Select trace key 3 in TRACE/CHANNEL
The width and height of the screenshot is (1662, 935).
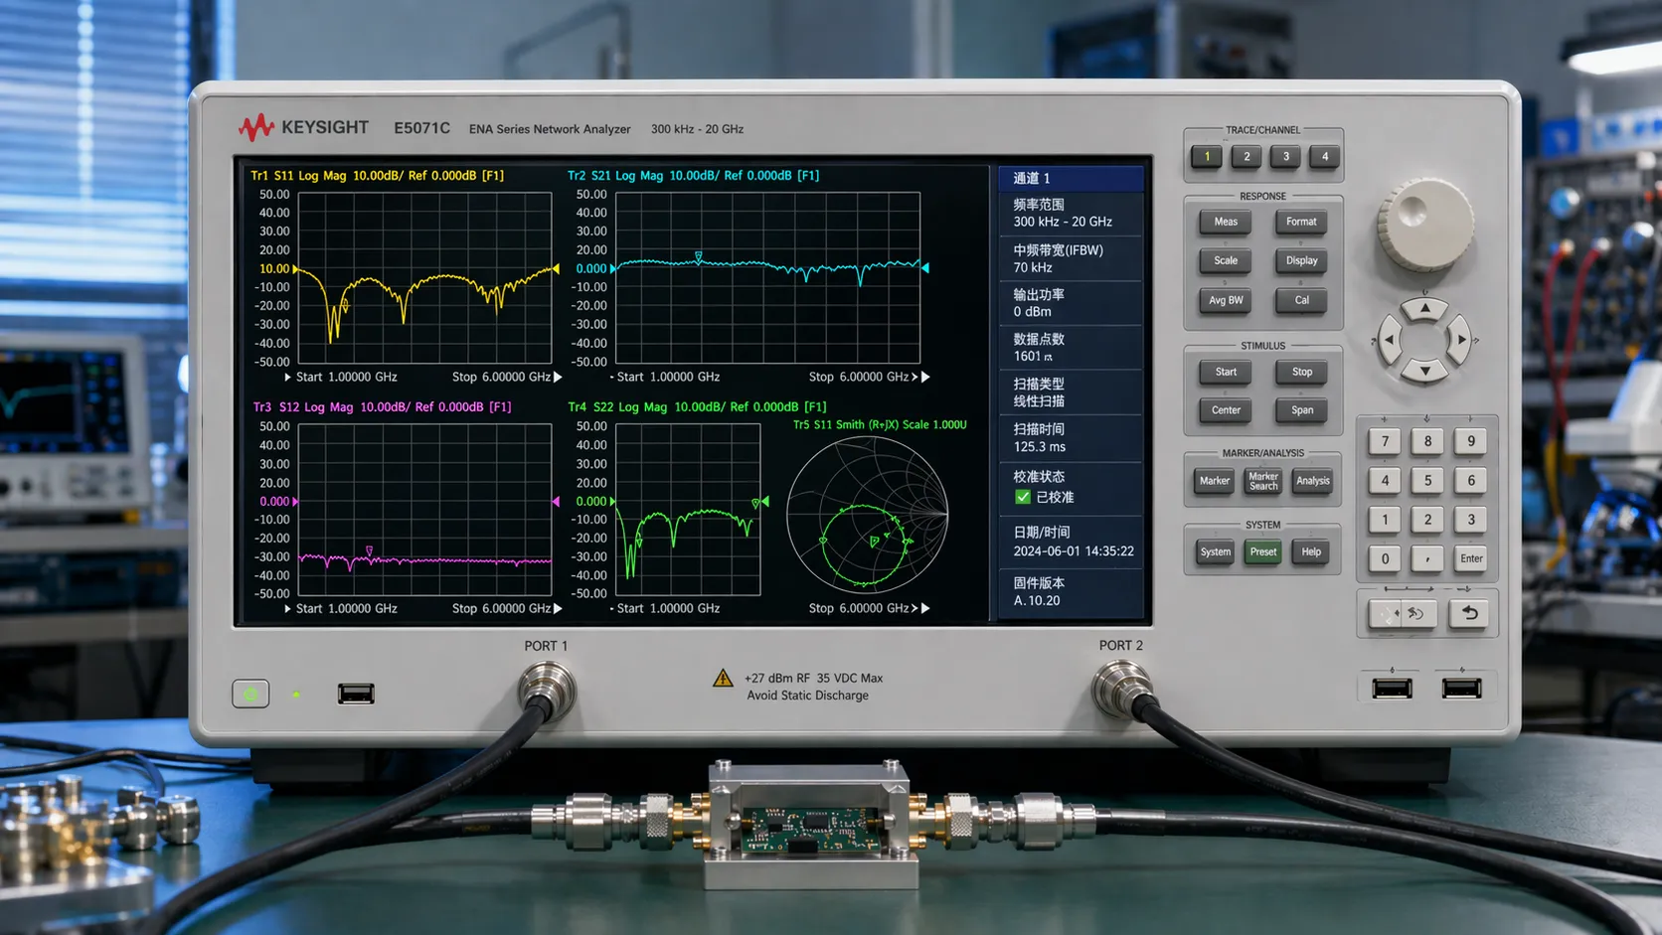(x=1284, y=156)
